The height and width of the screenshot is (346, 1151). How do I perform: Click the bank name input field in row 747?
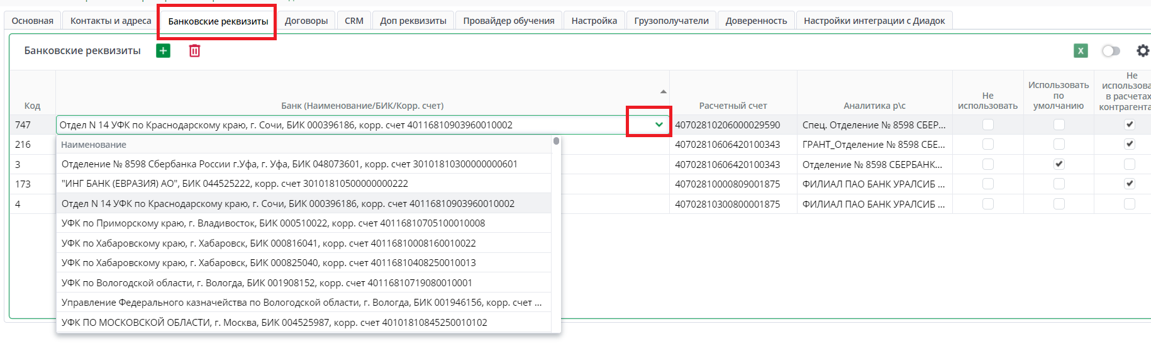point(340,125)
